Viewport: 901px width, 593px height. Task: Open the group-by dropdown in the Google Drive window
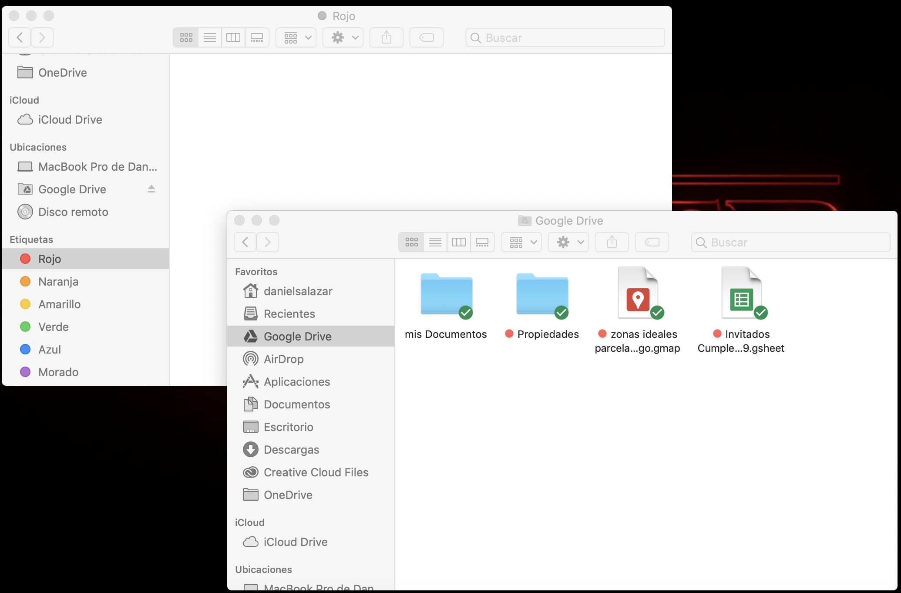tap(521, 242)
